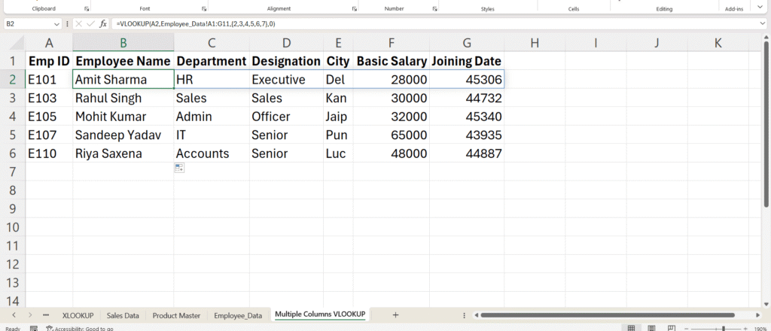Zoom in with the plus button
This screenshot has width=771, height=331.
coord(745,328)
